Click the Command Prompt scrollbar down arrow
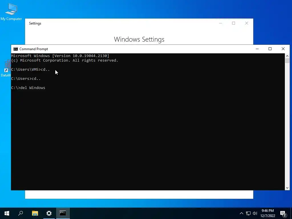 (x=287, y=188)
